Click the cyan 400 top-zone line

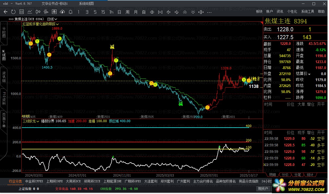coord(136,128)
